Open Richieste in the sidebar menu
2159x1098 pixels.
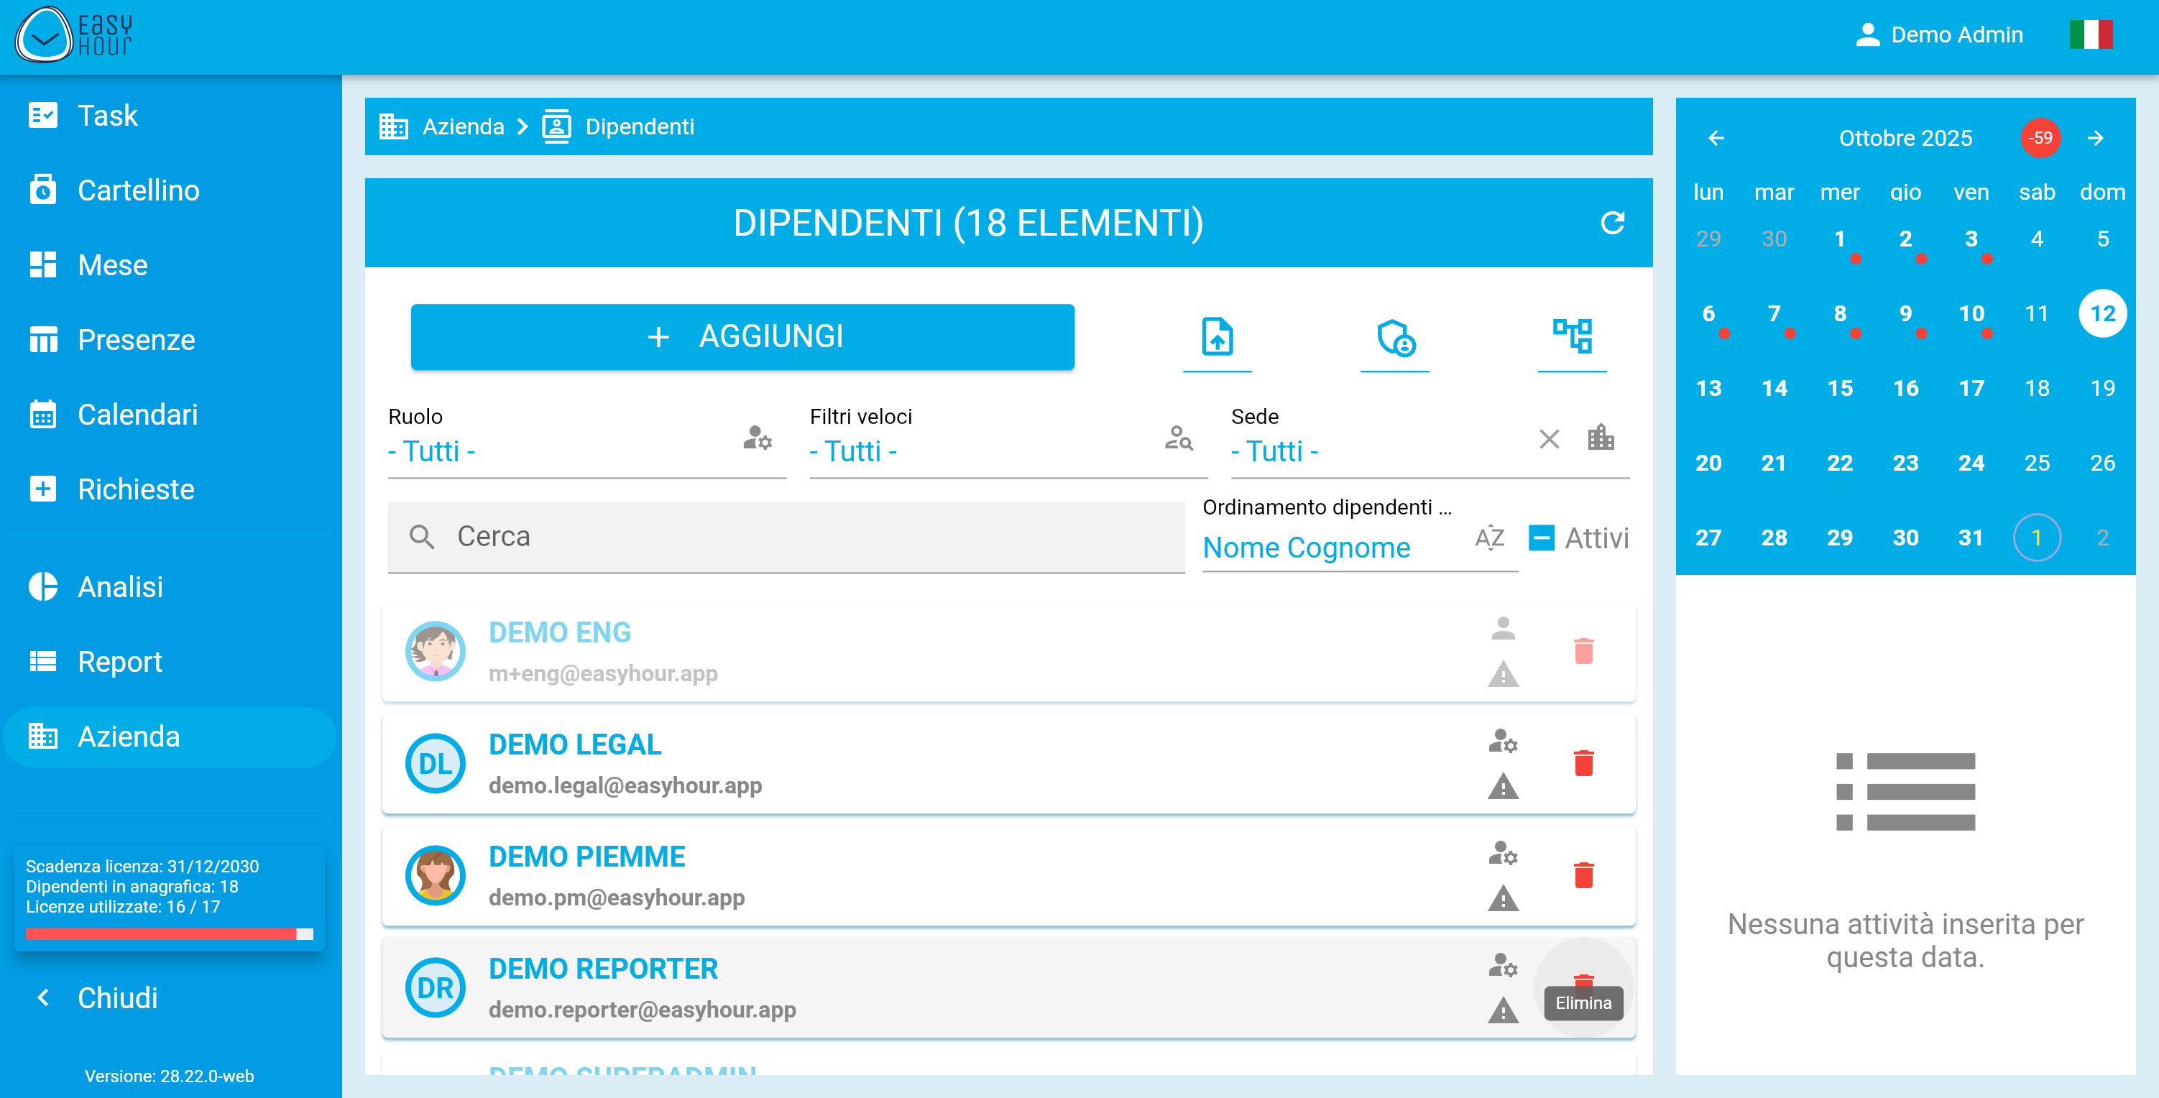coord(136,489)
